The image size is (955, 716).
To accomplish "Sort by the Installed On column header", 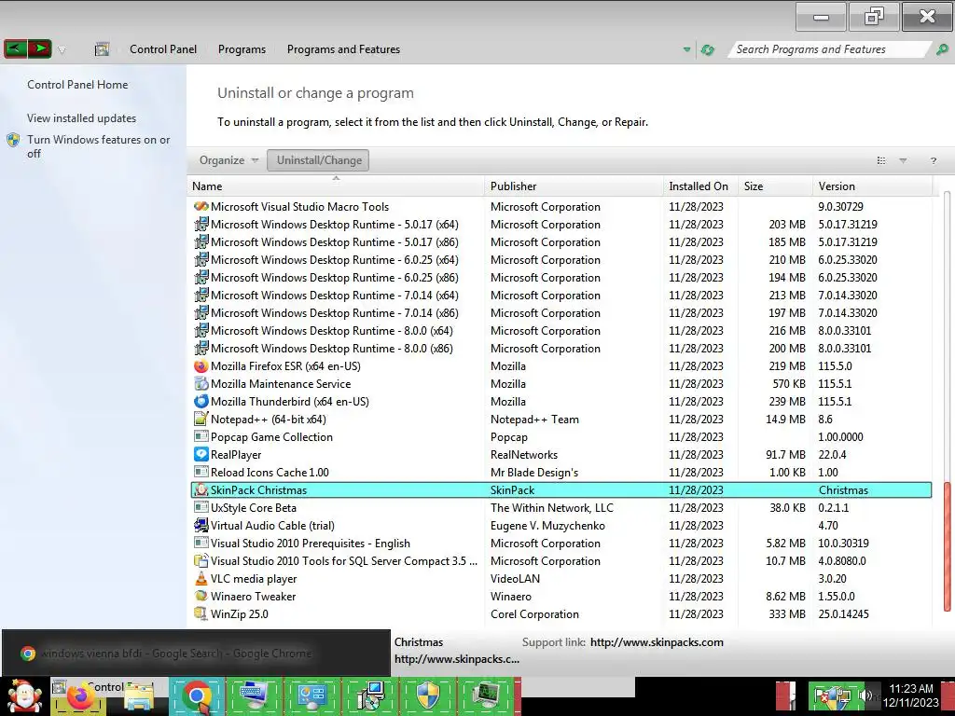I will [700, 186].
